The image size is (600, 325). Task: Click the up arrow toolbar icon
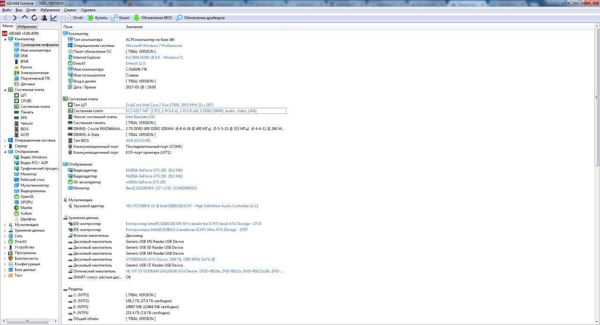point(25,18)
